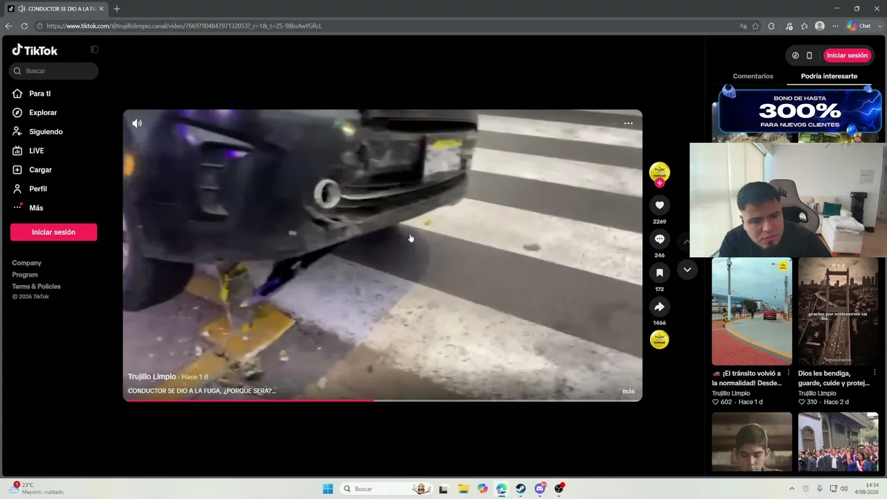Click the sidebar Iniciar sesión button

[53, 232]
